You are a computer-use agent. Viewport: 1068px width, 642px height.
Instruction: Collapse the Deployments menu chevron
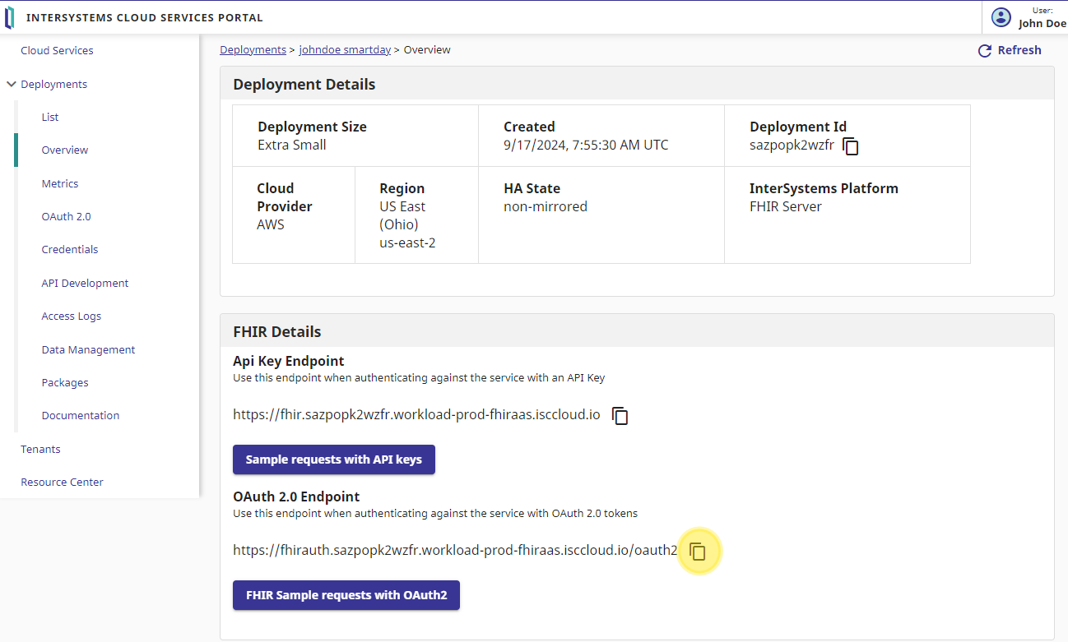[12, 84]
